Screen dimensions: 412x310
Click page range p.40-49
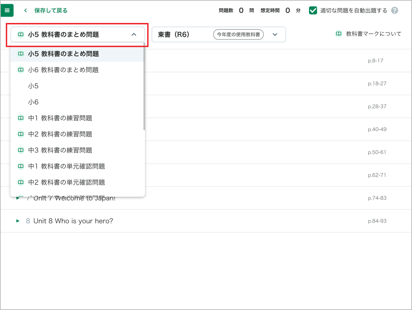pos(377,129)
